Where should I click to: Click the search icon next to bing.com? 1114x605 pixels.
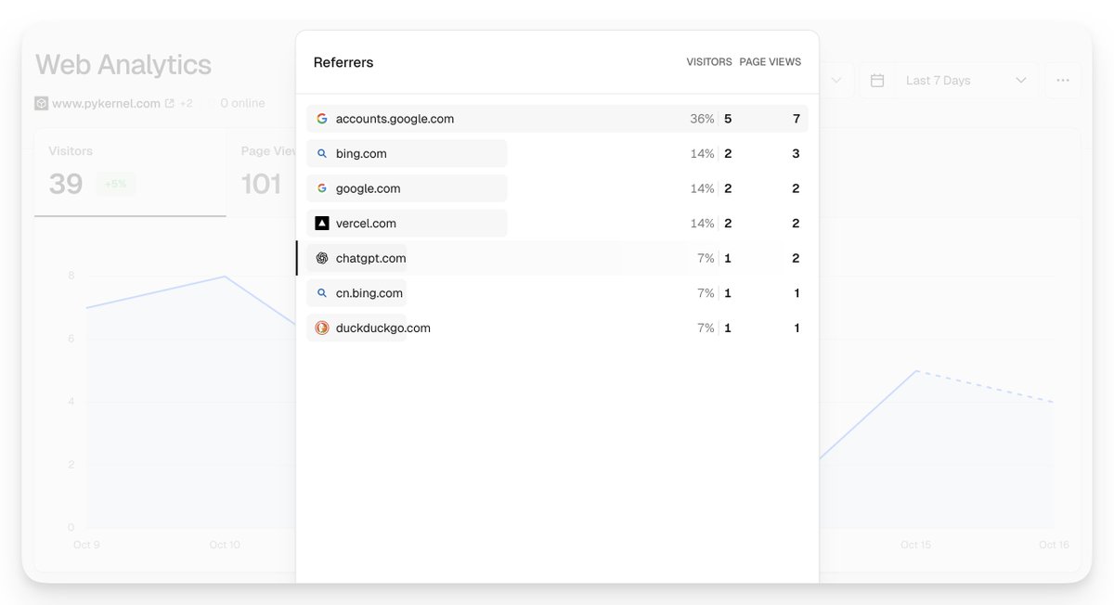coord(322,154)
